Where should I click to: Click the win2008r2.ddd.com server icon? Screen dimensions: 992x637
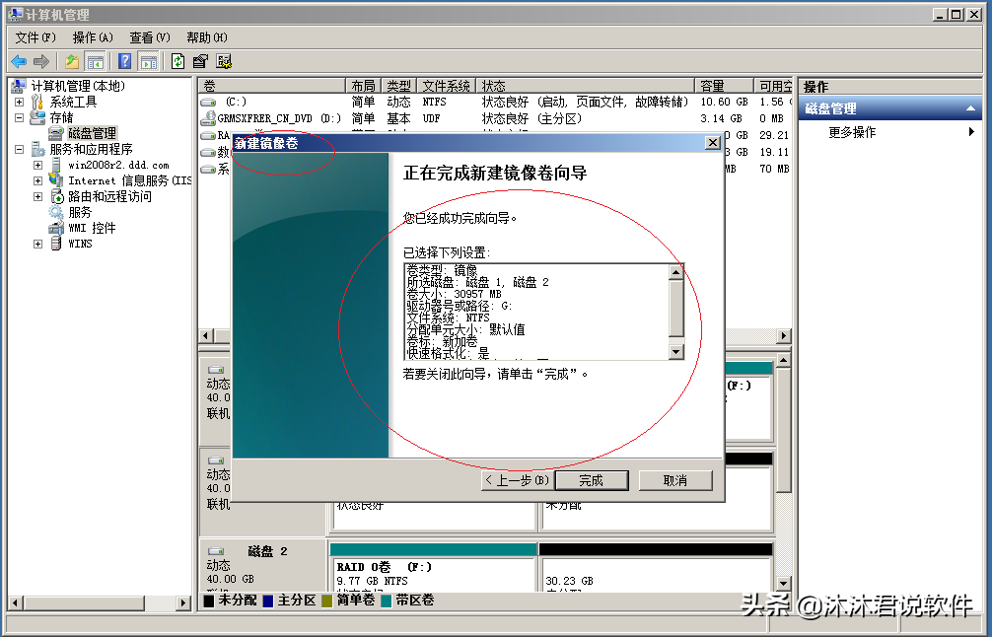pos(55,165)
